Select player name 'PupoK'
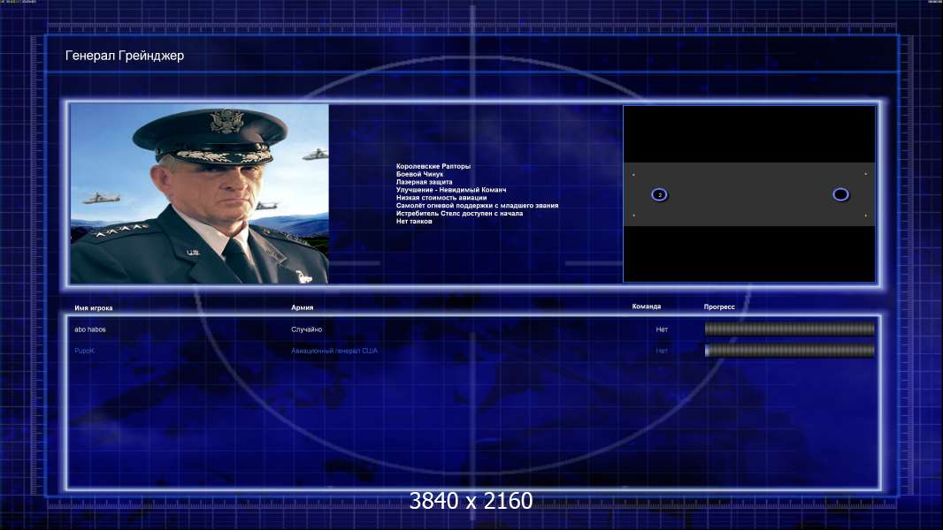943x530 pixels. 84,351
